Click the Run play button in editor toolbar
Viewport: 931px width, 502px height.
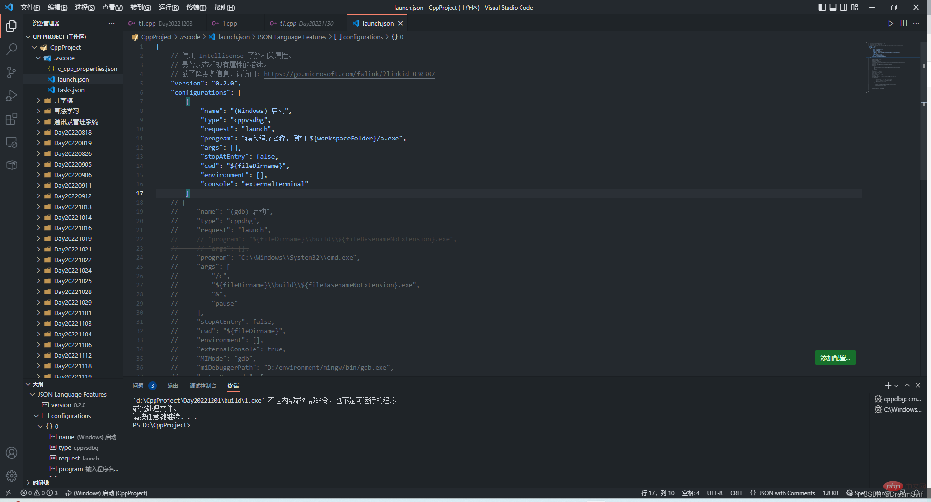pos(890,23)
